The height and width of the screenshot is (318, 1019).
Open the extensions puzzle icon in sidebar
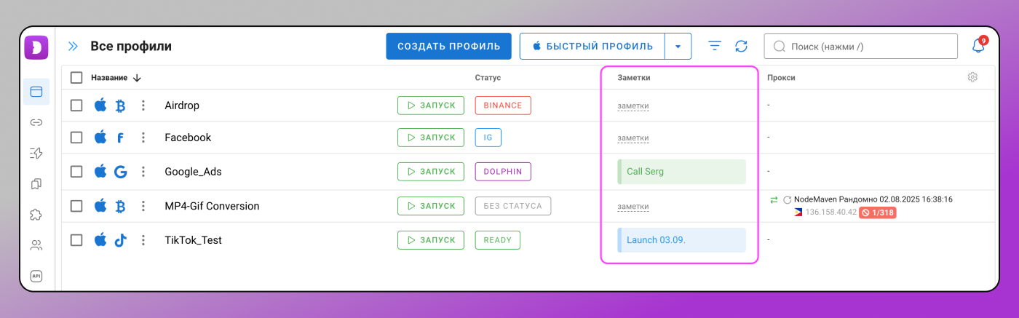click(36, 214)
